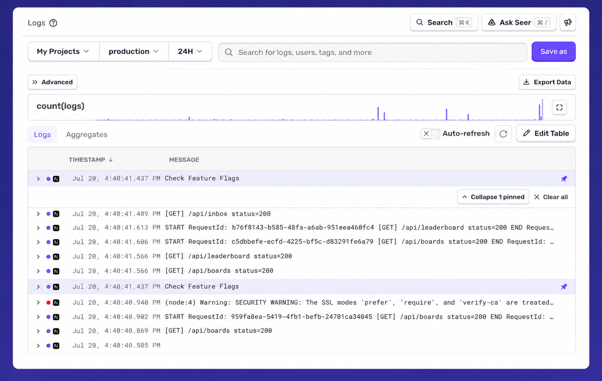Image resolution: width=602 pixels, height=381 pixels.
Task: Click the N platform icon on /api/inbox log
Action: [x=56, y=214]
